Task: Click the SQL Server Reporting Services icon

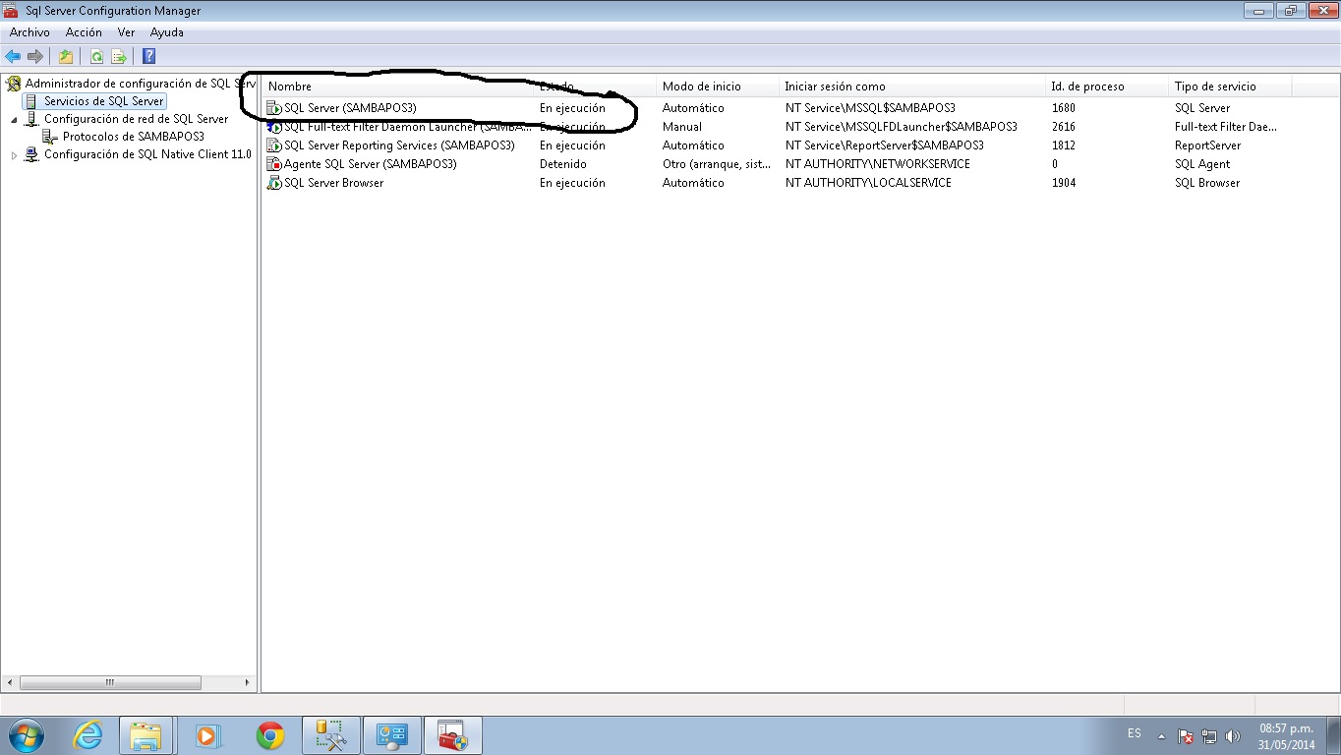Action: 274,145
